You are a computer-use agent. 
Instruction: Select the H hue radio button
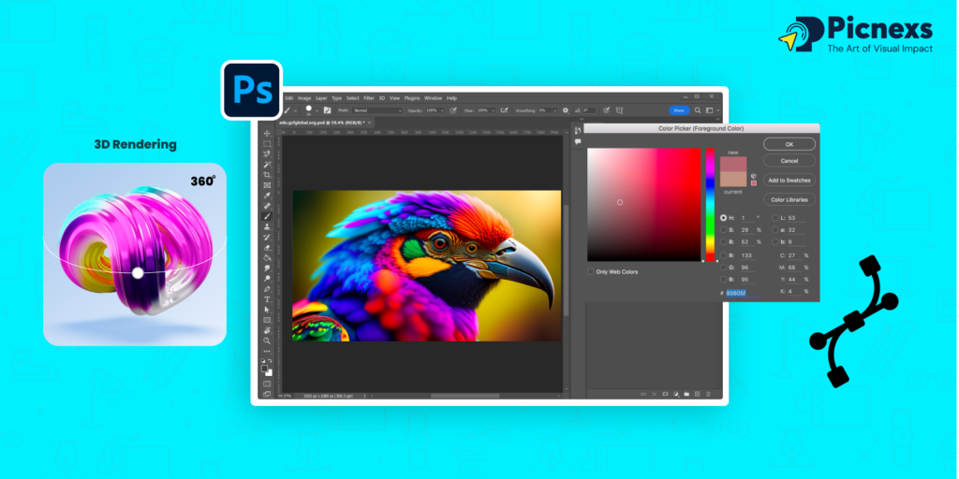[x=723, y=217]
